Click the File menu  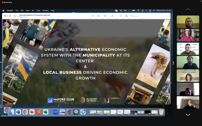(x=17, y=10)
